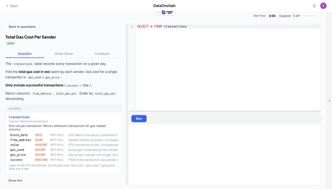Click the transactions table name in schema

click(19, 117)
